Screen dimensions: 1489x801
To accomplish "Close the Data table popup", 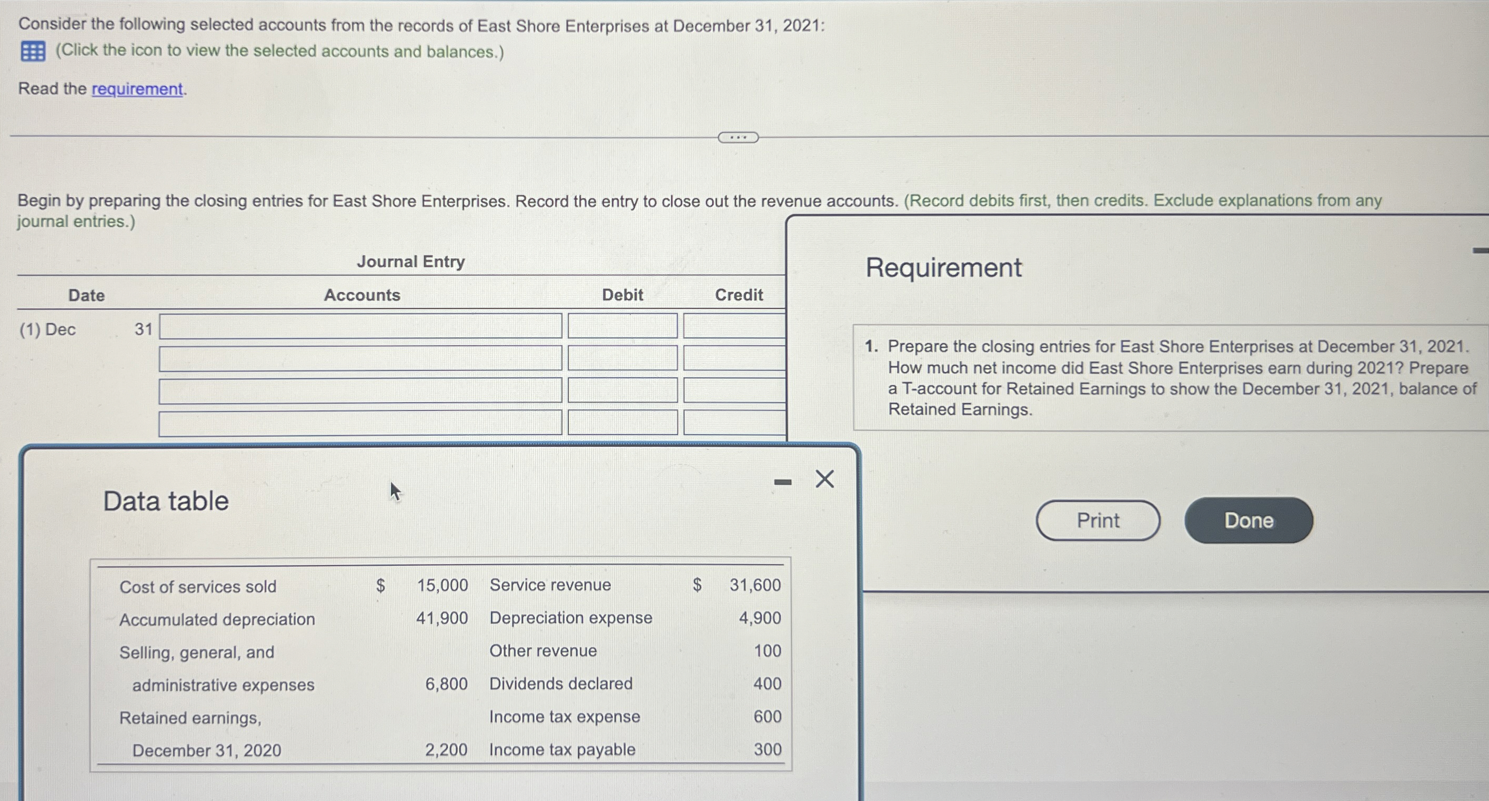I will coord(824,479).
